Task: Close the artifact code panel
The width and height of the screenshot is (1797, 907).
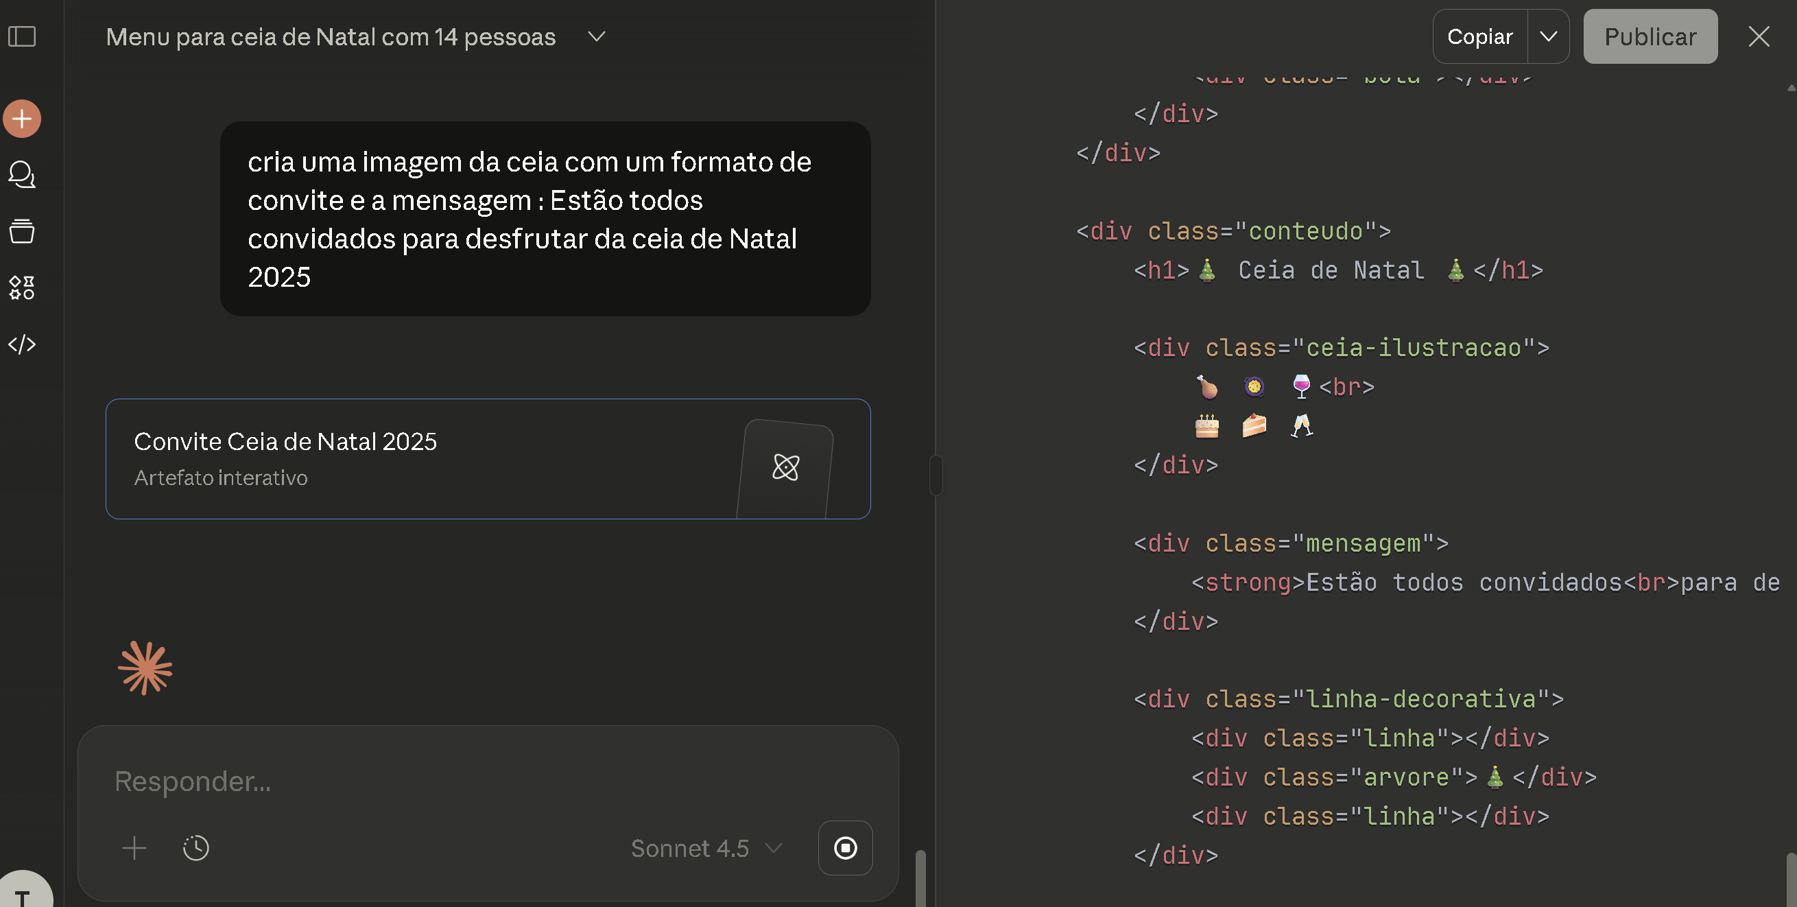Action: pyautogui.click(x=1759, y=36)
